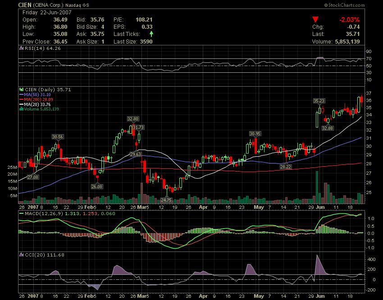The image size is (383, 300).
Task: Click the Open value 36.49
Action: click(60, 19)
